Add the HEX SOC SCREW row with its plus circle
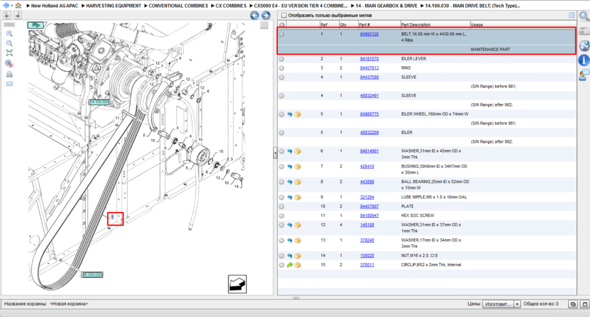Screen dimensions: 590x317 tap(281, 215)
